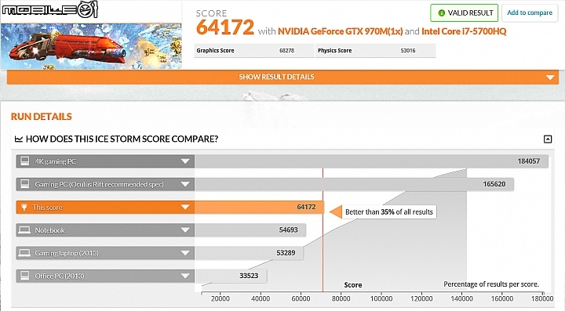Click the chart icon beside HOW DOES THIS ICE STORM

19,139
